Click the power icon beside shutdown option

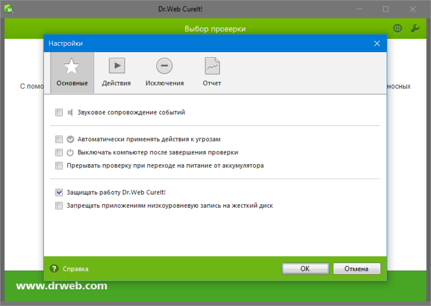70,152
